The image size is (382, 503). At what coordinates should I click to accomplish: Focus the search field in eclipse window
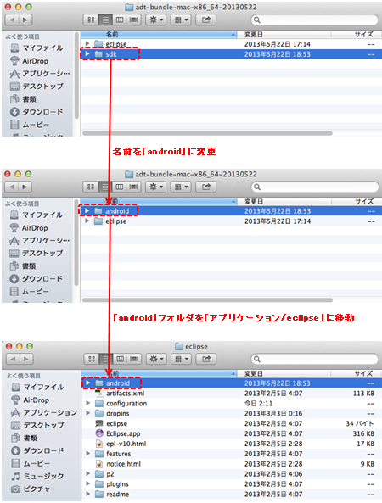click(x=315, y=359)
